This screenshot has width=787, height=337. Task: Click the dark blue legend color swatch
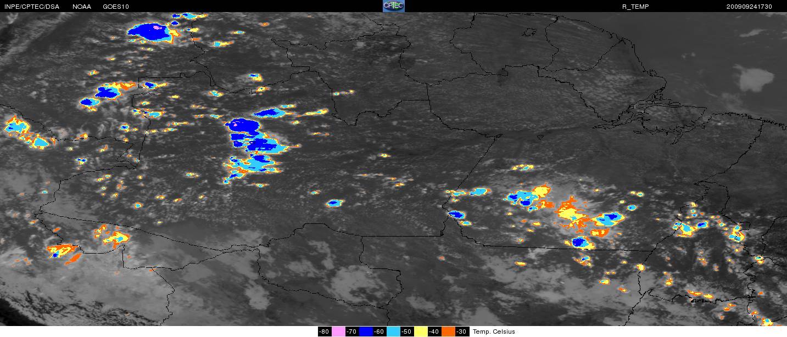click(366, 332)
